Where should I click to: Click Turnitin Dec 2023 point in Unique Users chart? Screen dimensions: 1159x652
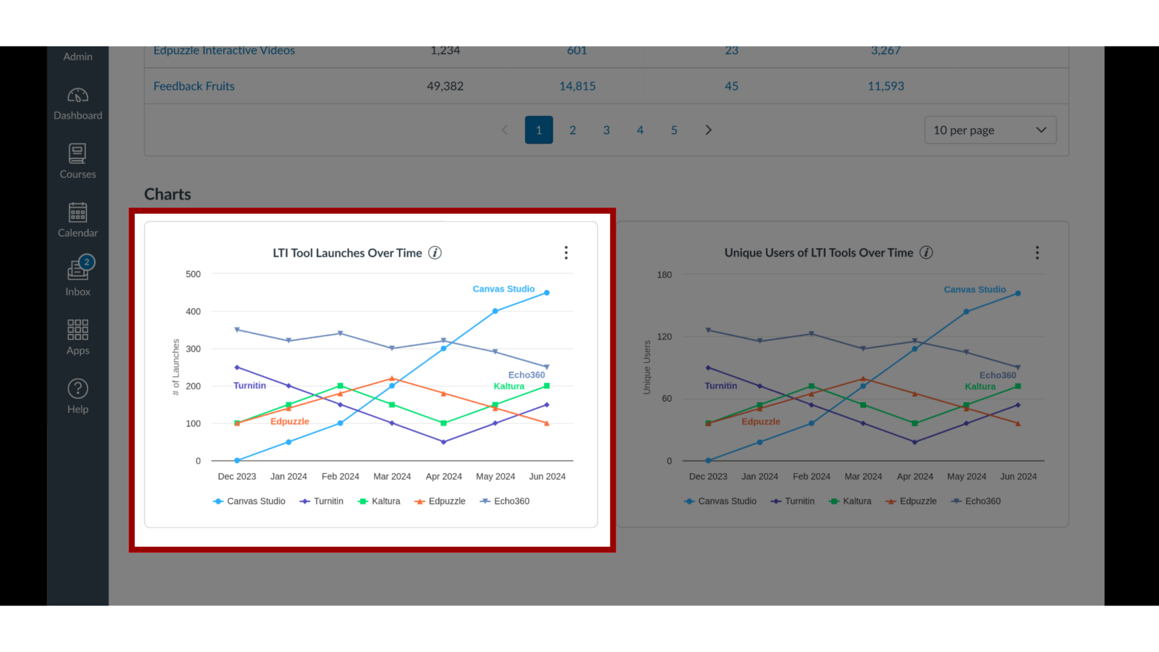[x=708, y=368]
